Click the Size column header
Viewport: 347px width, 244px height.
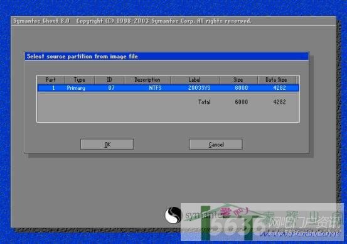[238, 80]
